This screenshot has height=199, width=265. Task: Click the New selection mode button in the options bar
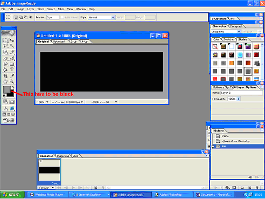click(x=16, y=17)
